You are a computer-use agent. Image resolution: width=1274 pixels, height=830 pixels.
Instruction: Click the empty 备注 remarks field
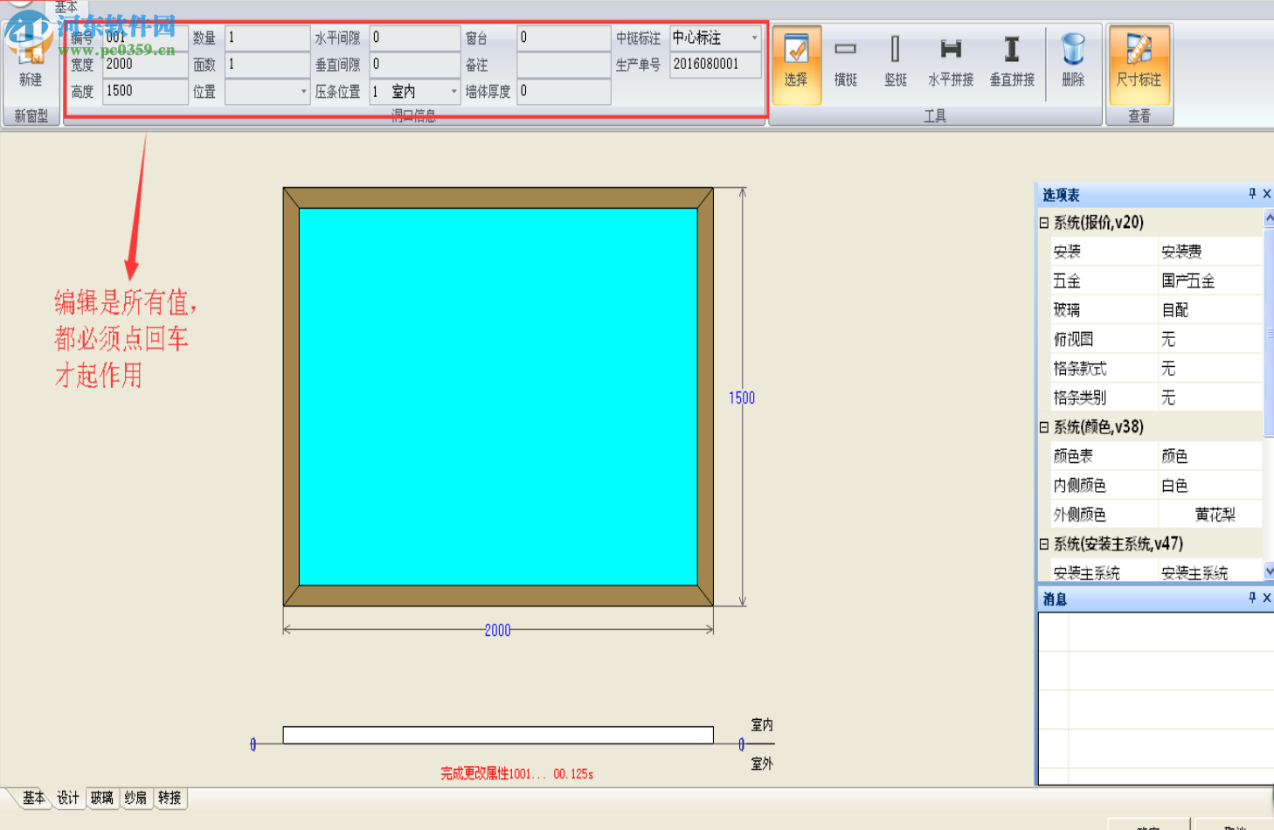tap(564, 65)
